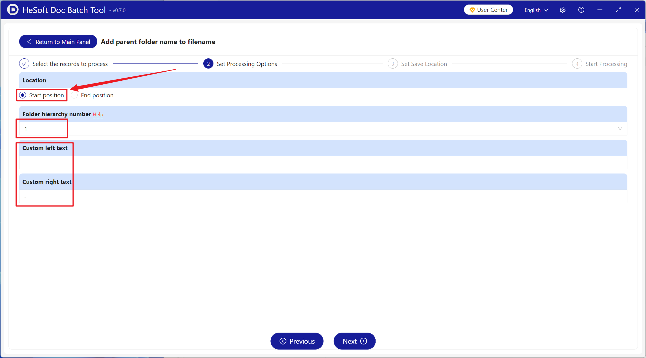Click the step 4 circle icon
The width and height of the screenshot is (646, 358).
coord(577,64)
